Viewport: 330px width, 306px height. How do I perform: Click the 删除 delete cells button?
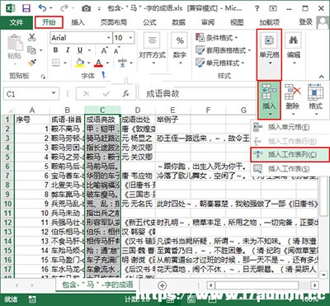click(292, 100)
